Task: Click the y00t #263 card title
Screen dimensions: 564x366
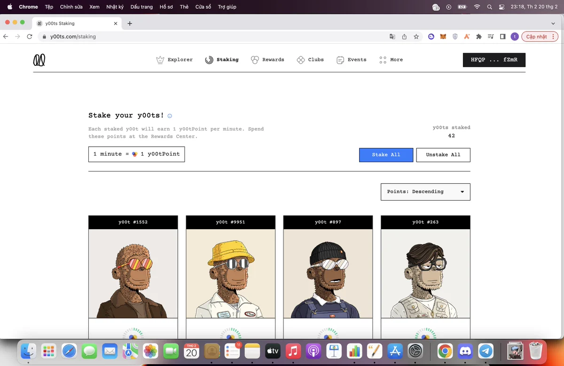Action: click(x=425, y=222)
